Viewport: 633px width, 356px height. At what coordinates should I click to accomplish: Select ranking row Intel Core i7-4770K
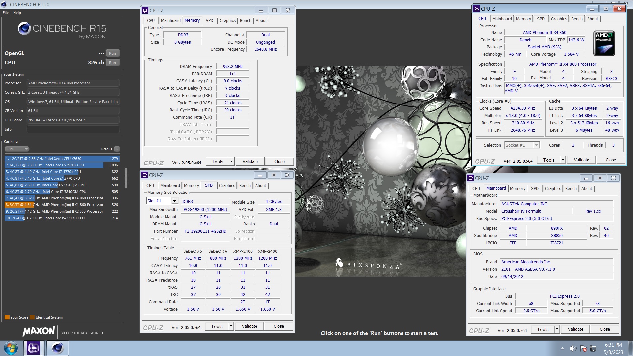[x=62, y=172]
